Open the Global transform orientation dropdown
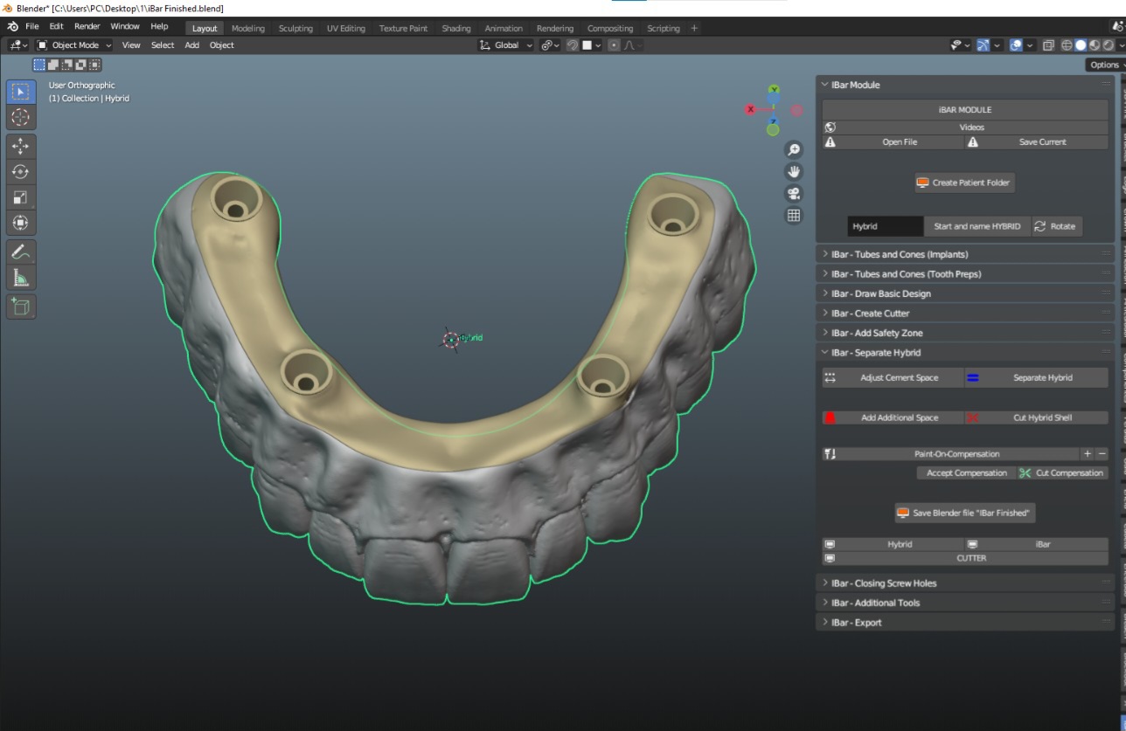This screenshot has width=1126, height=731. 507,45
